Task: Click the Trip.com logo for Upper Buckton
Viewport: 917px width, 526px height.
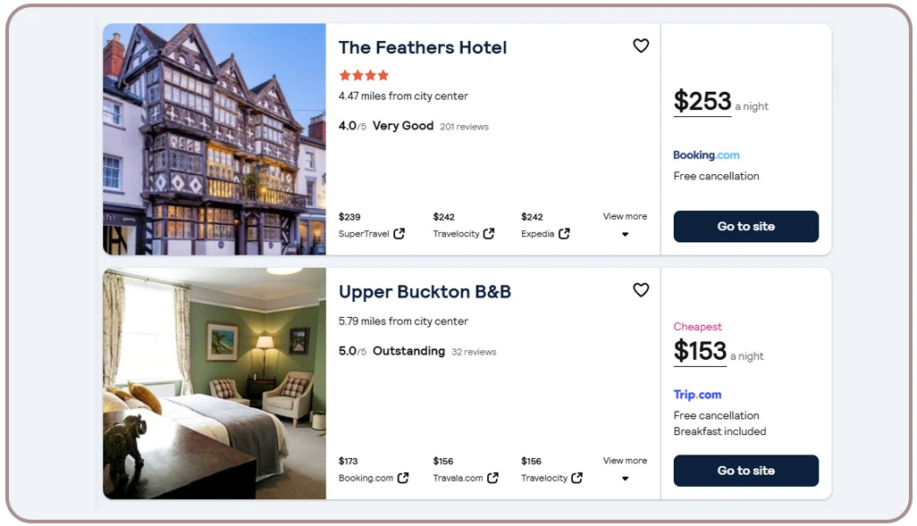Action: (x=697, y=395)
